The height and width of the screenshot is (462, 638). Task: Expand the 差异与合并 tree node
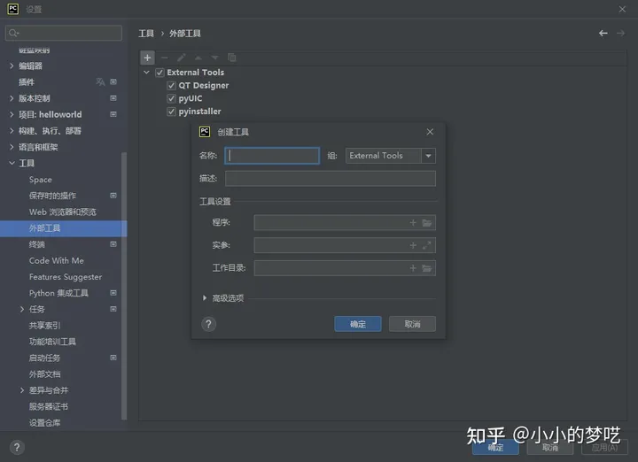[22, 390]
